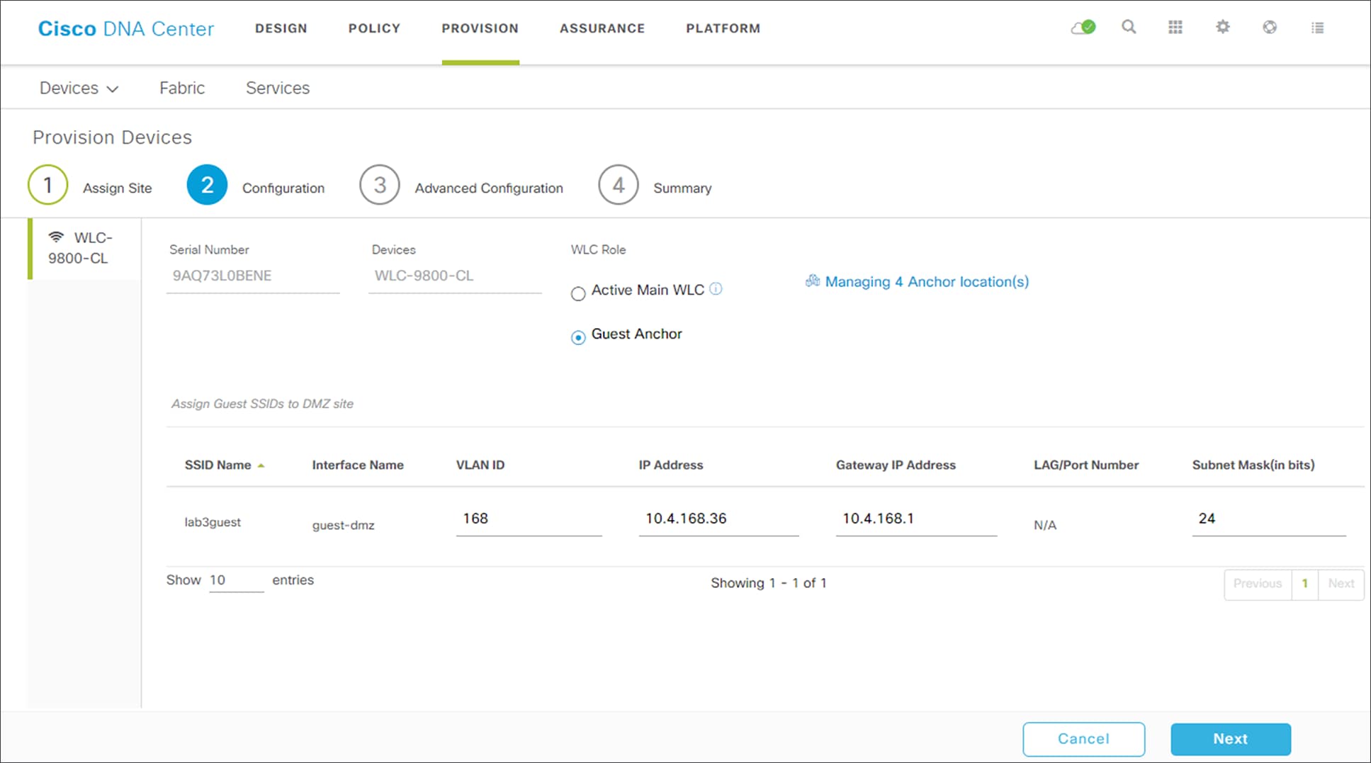The width and height of the screenshot is (1371, 763).
Task: Open the DESIGN menu
Action: 281,28
